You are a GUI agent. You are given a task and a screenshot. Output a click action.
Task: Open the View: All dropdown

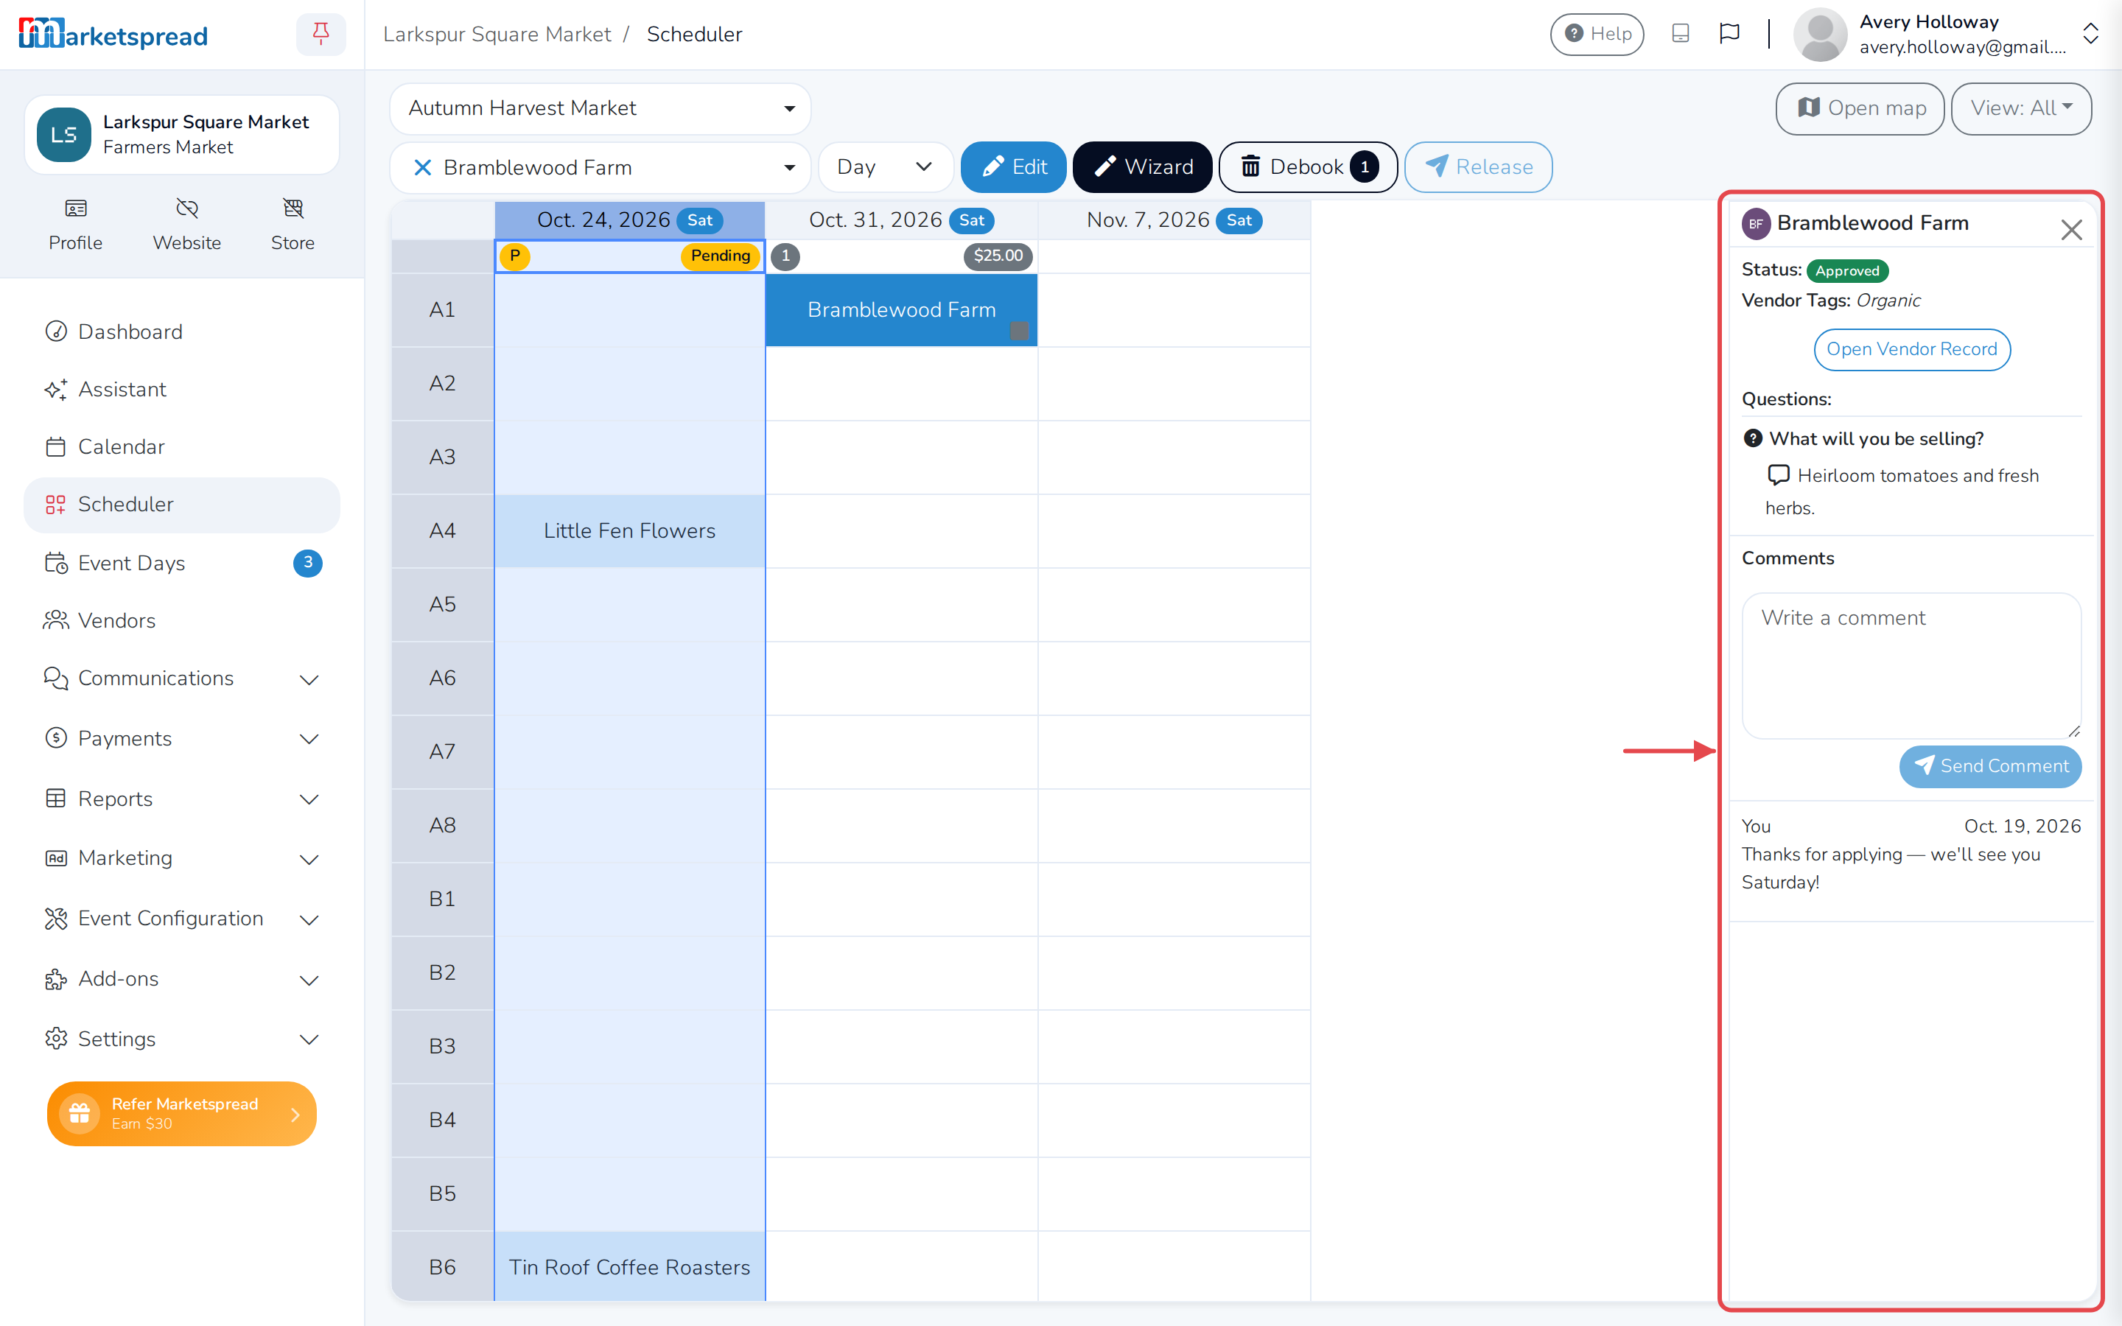pyautogui.click(x=2021, y=109)
